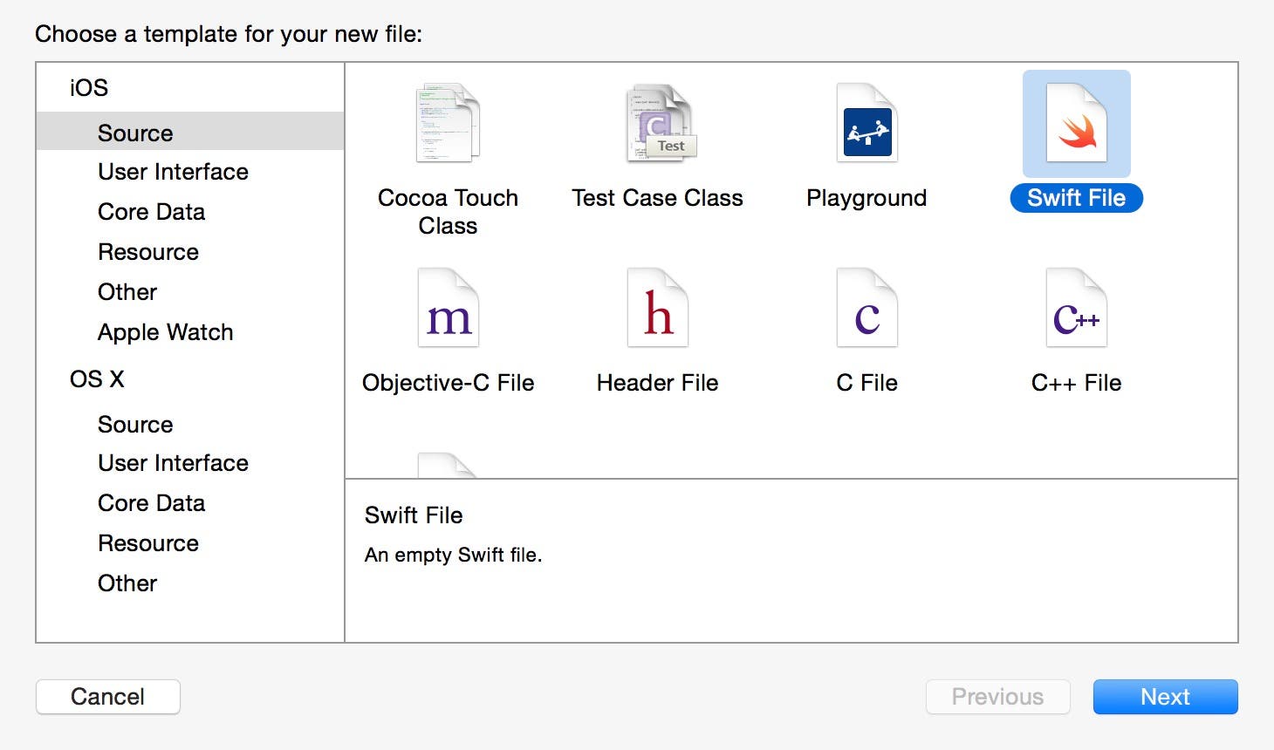Select Core Data under iOS
The image size is (1274, 750).
point(151,212)
